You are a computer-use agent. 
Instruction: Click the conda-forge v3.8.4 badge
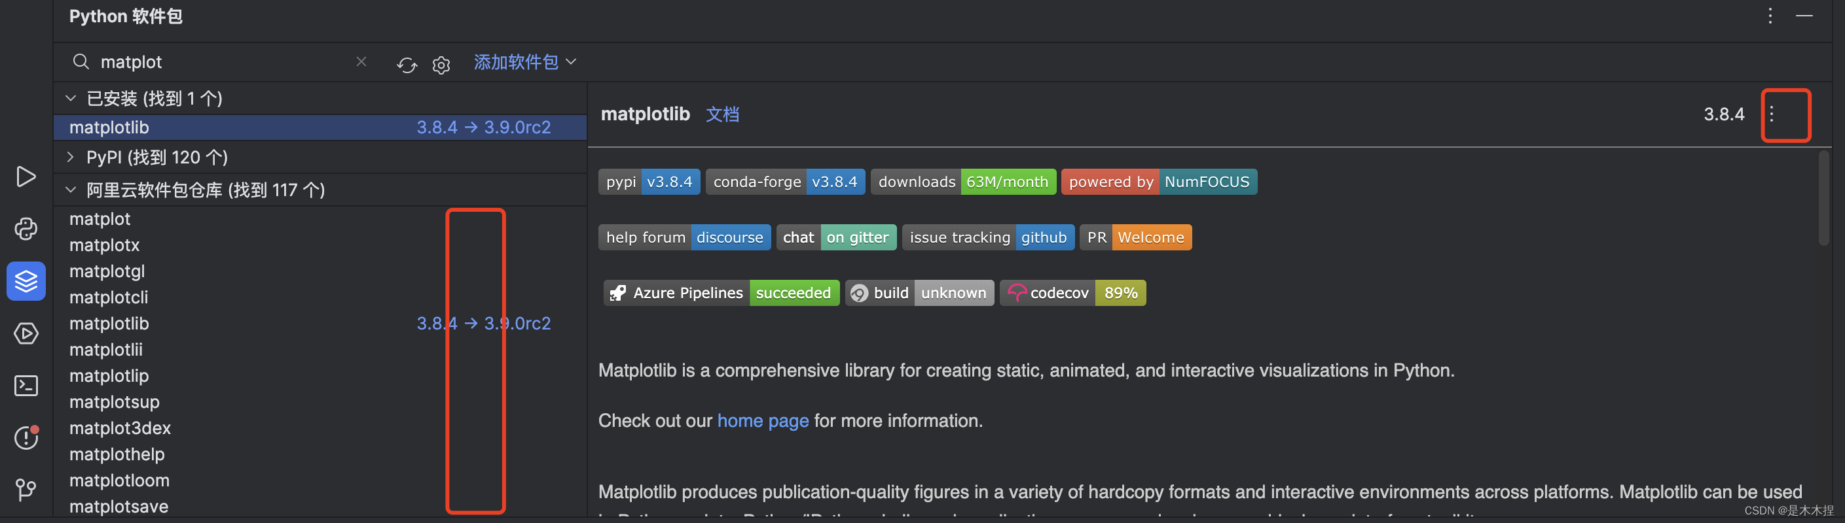coord(785,182)
